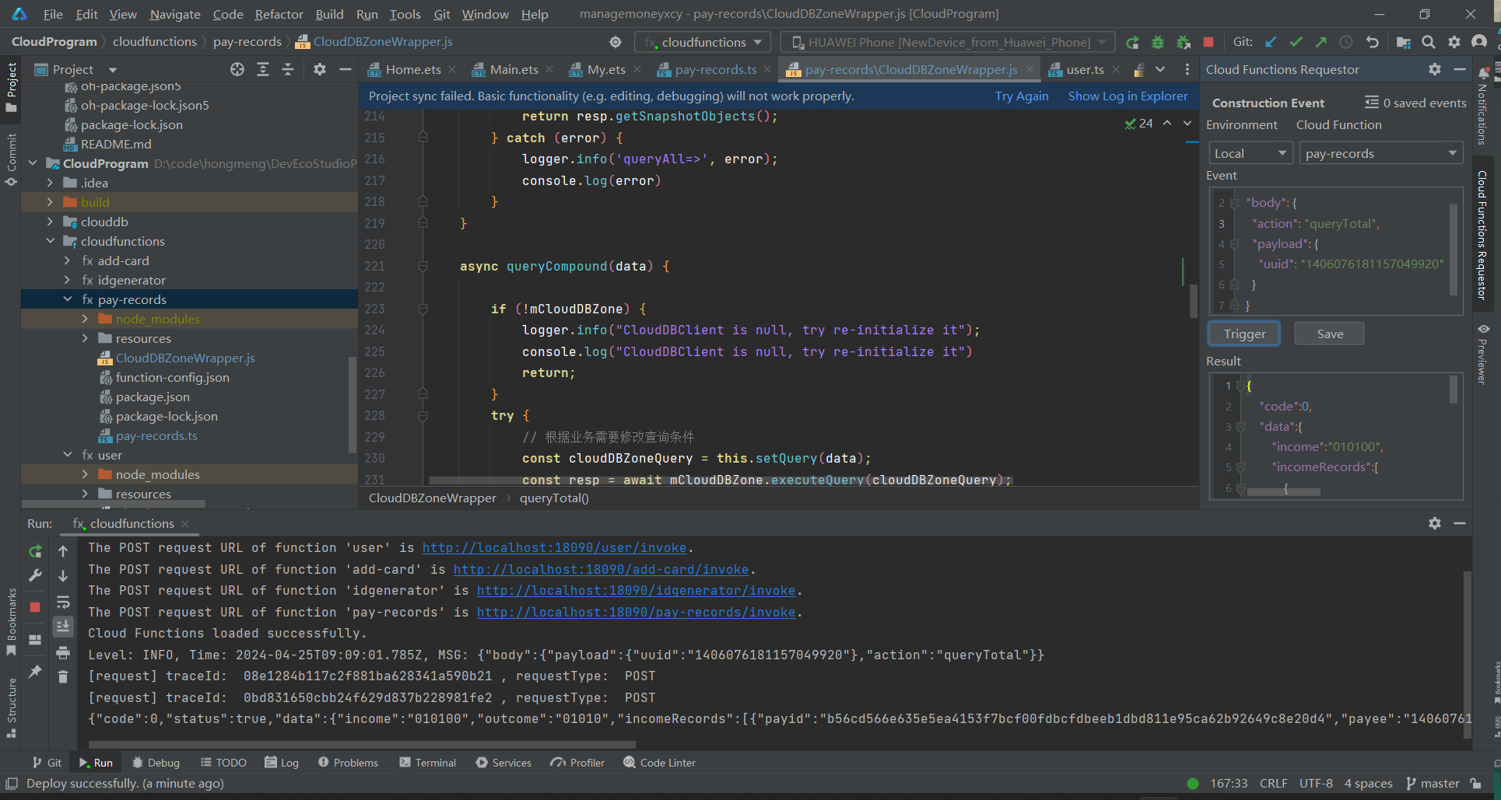Toggle Structure side panel
Viewport: 1501px width, 800px height.
pos(11,707)
